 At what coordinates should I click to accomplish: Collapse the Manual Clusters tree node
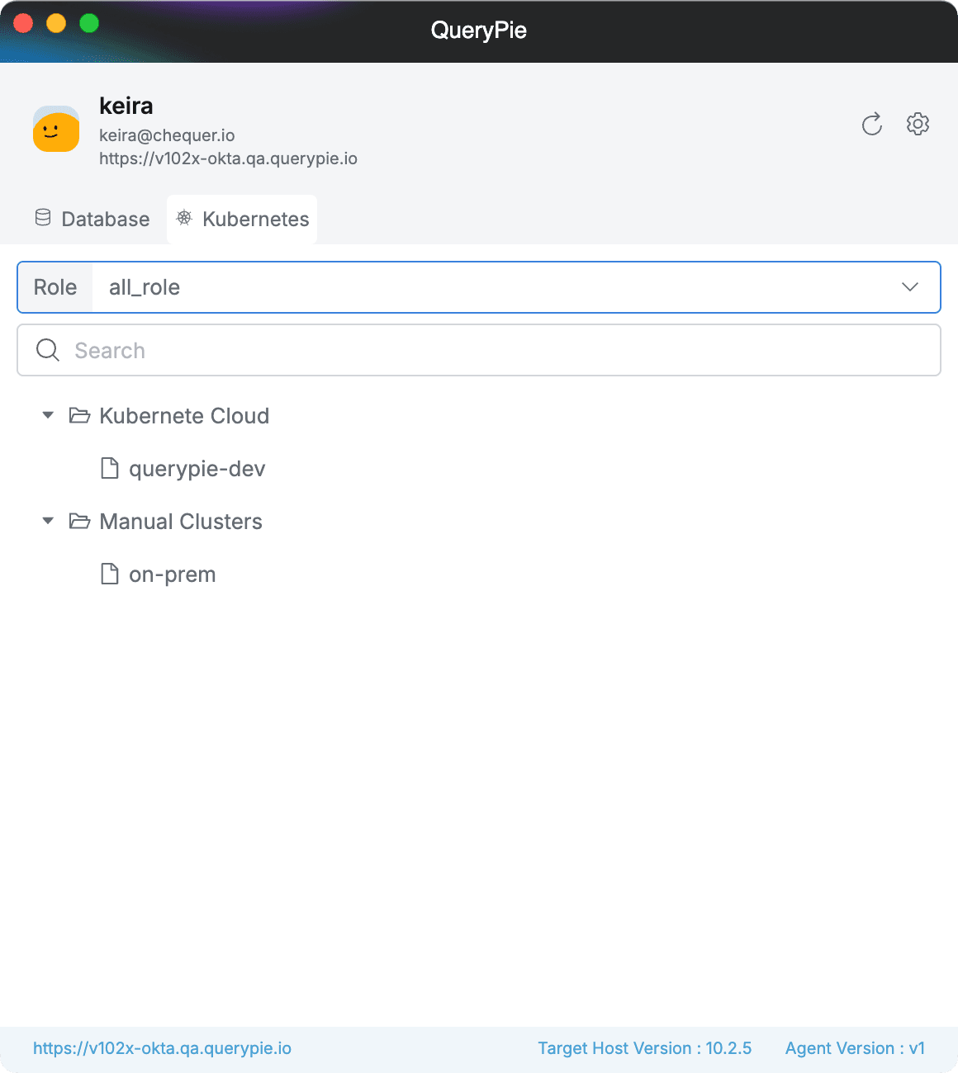point(47,521)
